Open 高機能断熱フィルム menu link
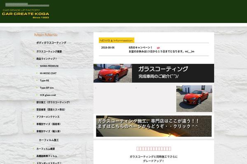The height and width of the screenshot is (164, 247). click(x=47, y=156)
